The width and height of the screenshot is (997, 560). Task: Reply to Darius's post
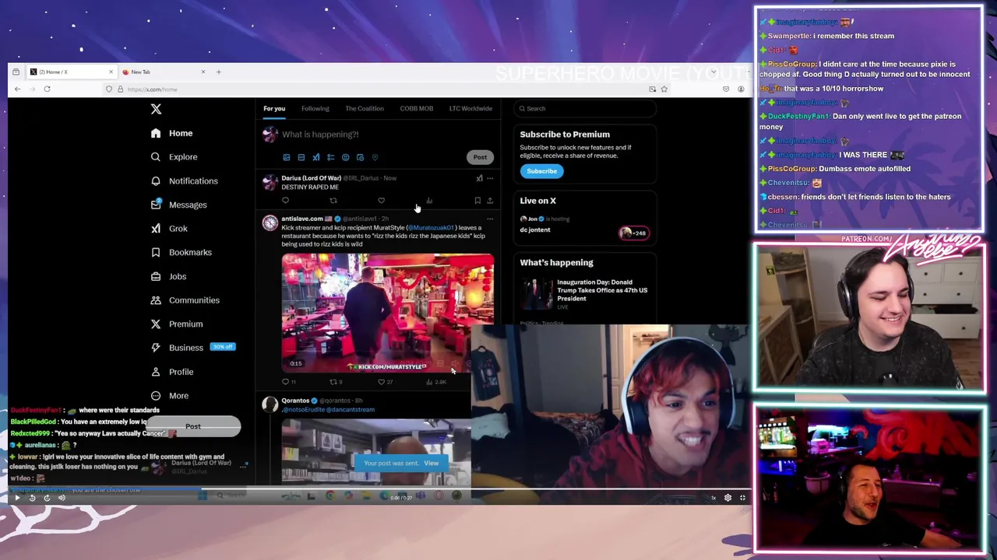[286, 201]
